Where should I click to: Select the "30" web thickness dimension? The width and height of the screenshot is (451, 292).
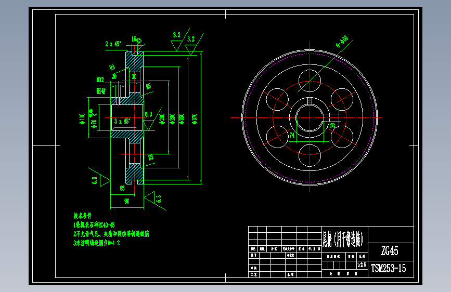[x=134, y=76]
